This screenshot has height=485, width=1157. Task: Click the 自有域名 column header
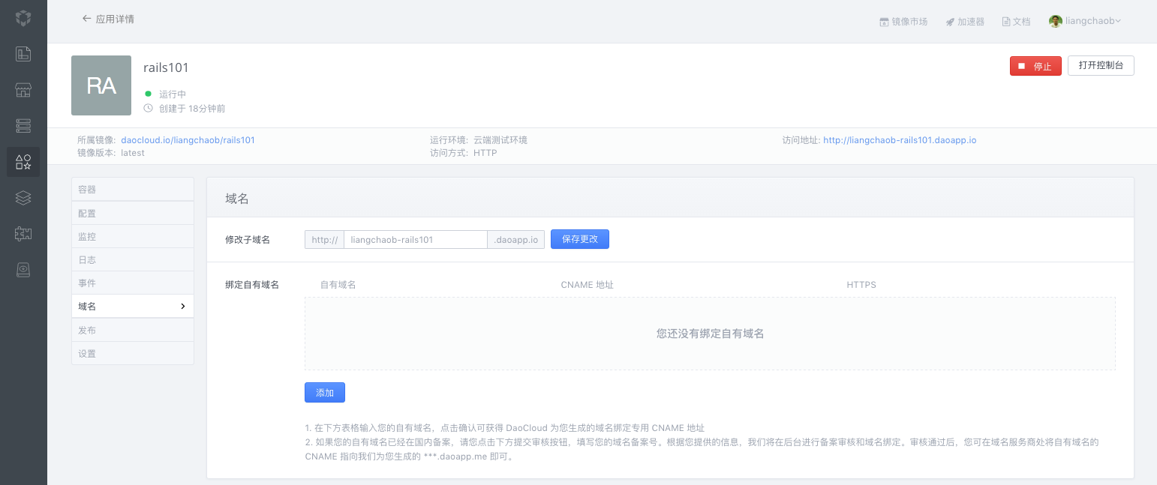[x=338, y=285]
